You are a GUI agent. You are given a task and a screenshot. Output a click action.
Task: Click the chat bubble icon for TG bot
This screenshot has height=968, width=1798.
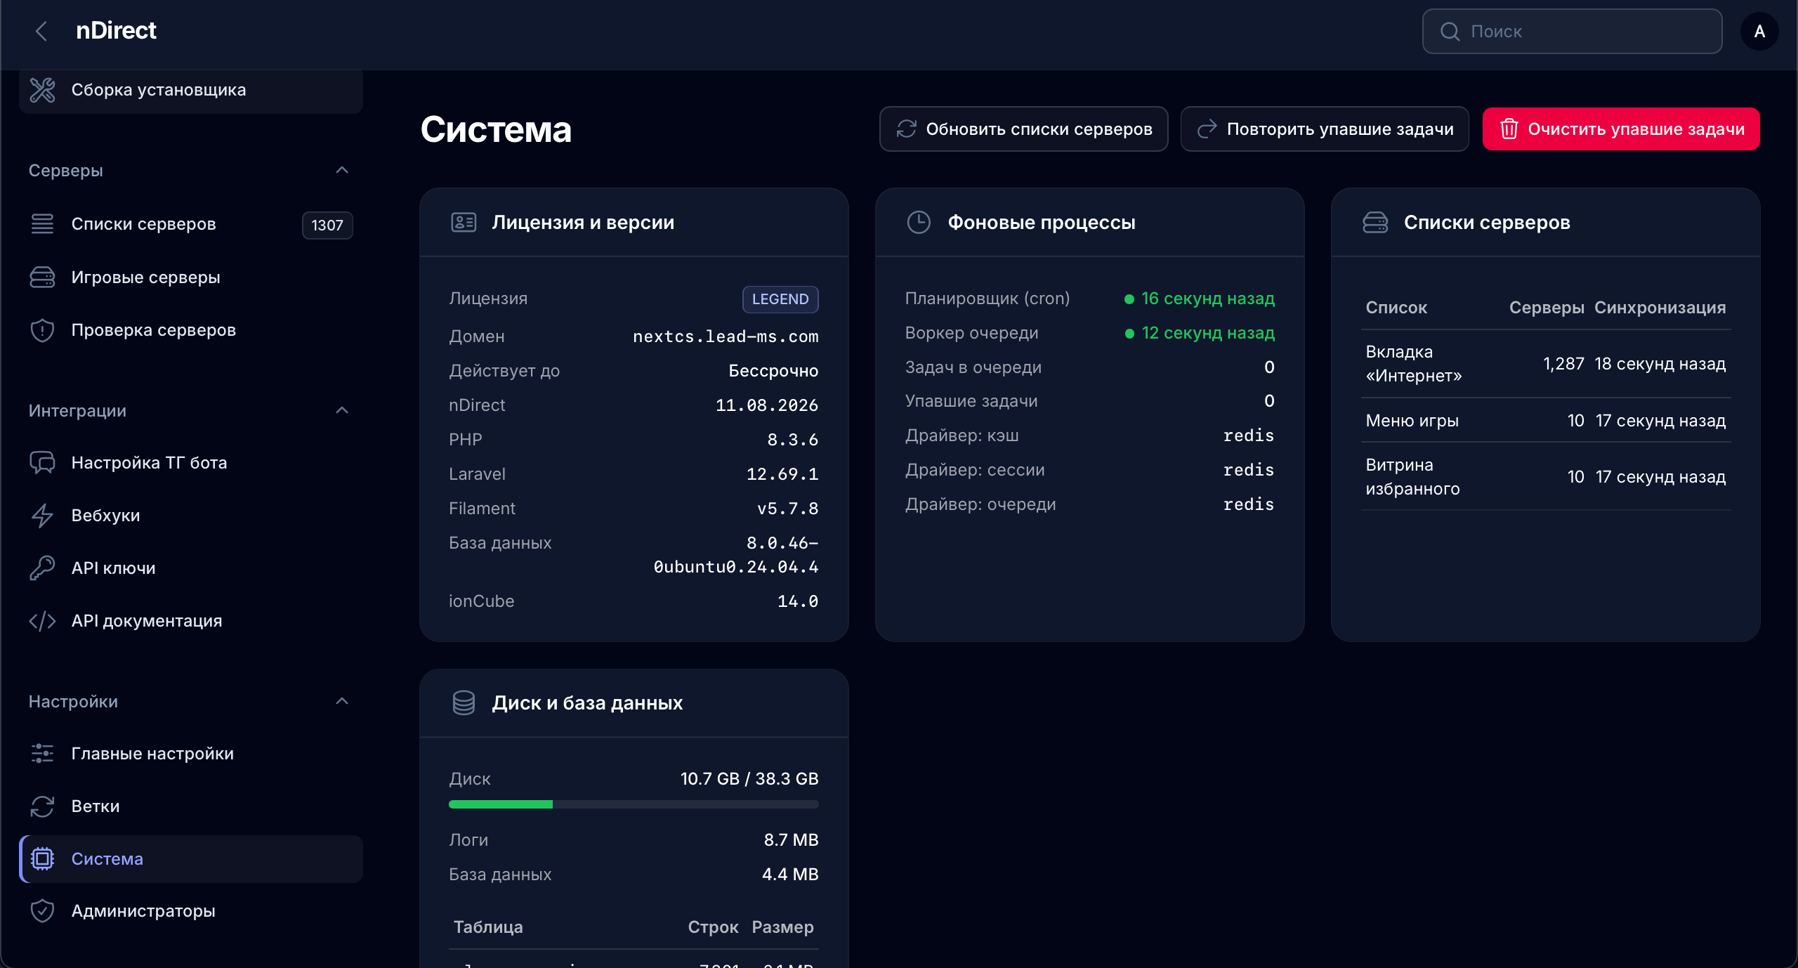42,463
